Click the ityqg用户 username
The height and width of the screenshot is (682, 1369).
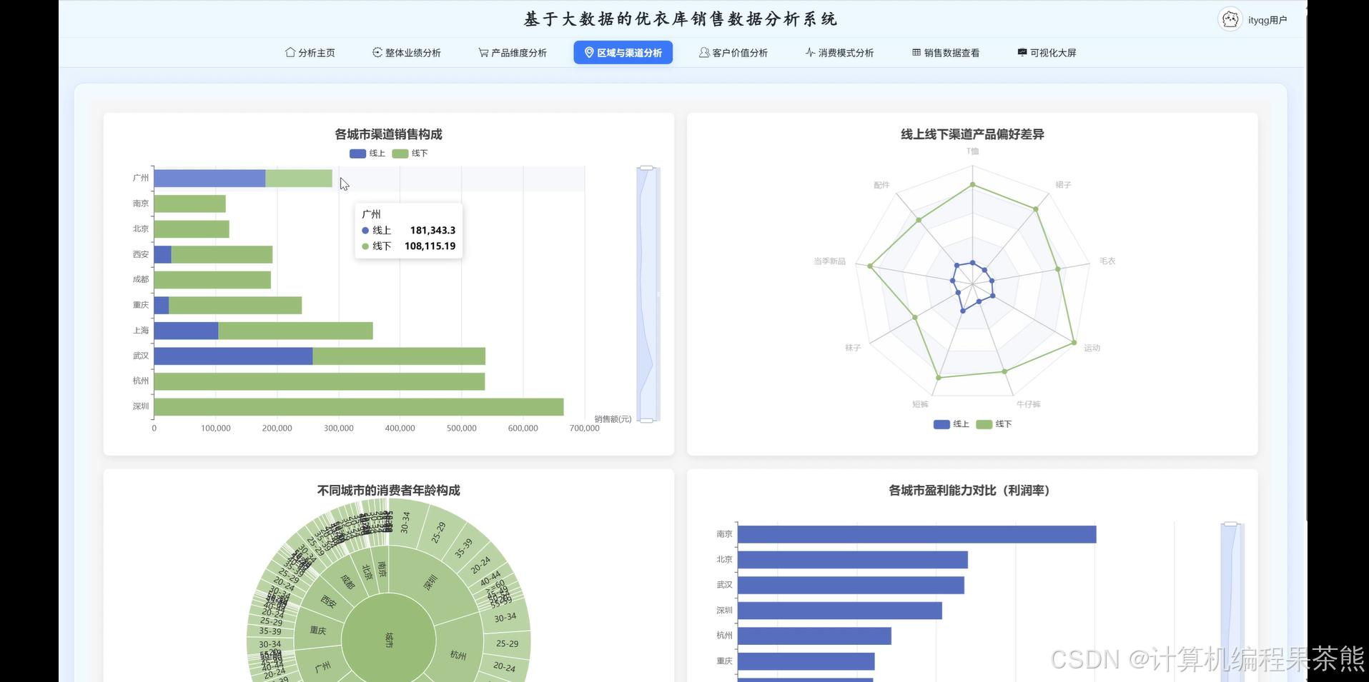(x=1267, y=20)
